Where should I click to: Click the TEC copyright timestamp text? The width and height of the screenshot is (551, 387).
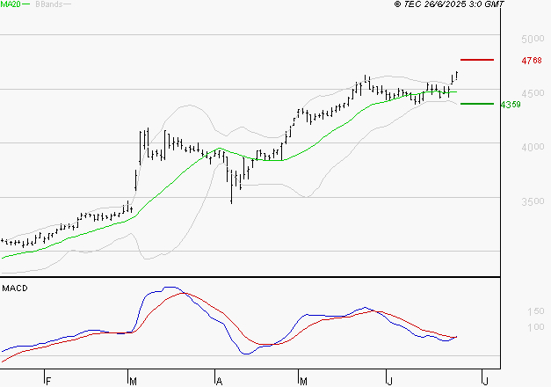coord(449,4)
